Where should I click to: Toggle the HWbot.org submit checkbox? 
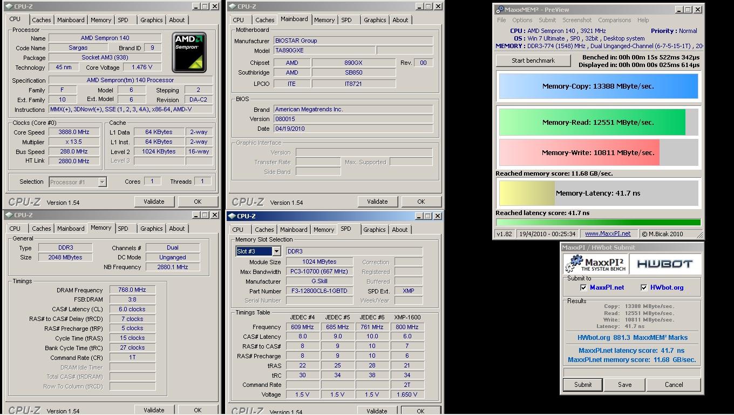pos(643,287)
